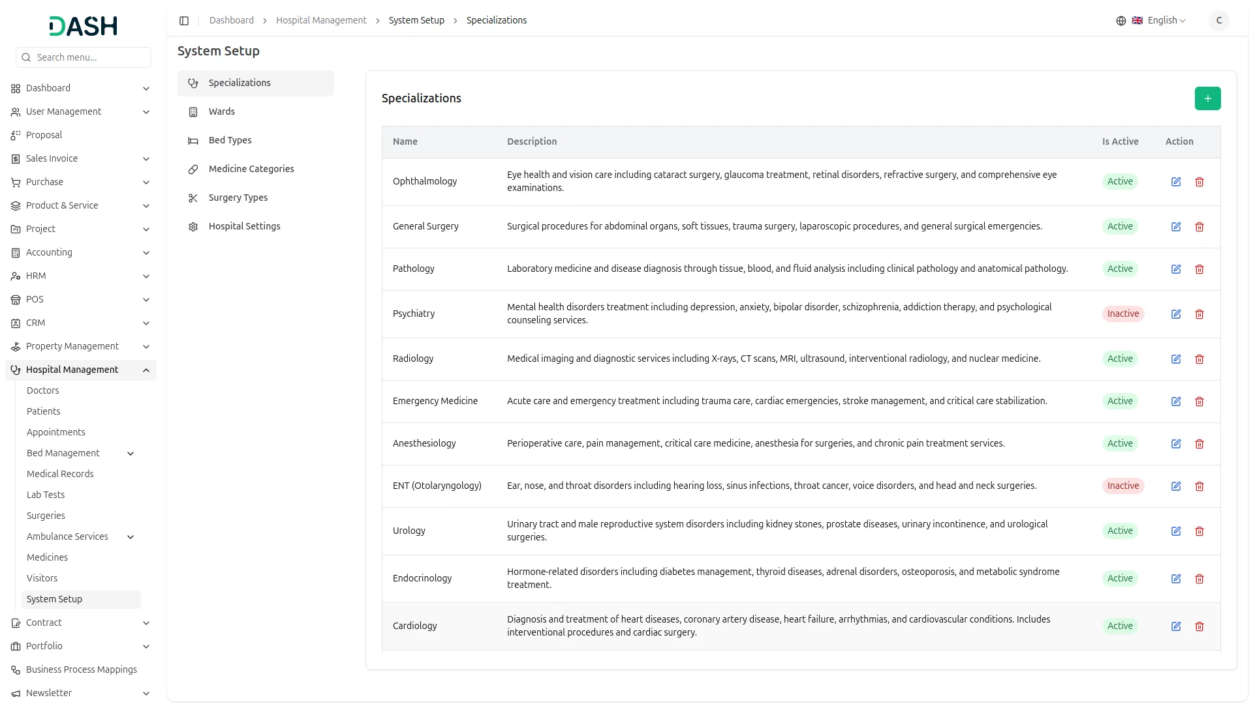This screenshot has height=704, width=1253.
Task: Click the green add specialization plus button
Action: (x=1207, y=98)
